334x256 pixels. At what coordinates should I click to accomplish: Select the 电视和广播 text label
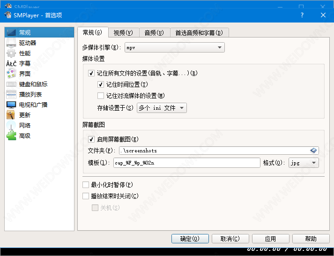(33, 105)
